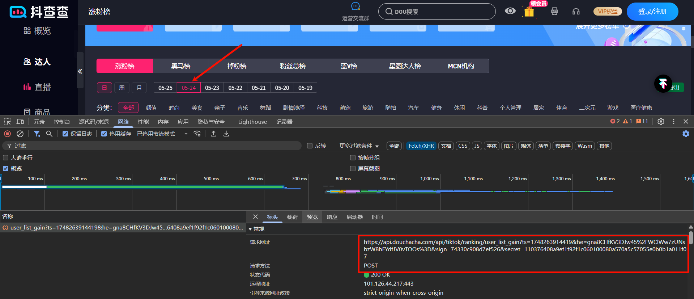Click the 1,000 ms timeline marker
The width and height of the screenshot is (694, 299).
429,178
